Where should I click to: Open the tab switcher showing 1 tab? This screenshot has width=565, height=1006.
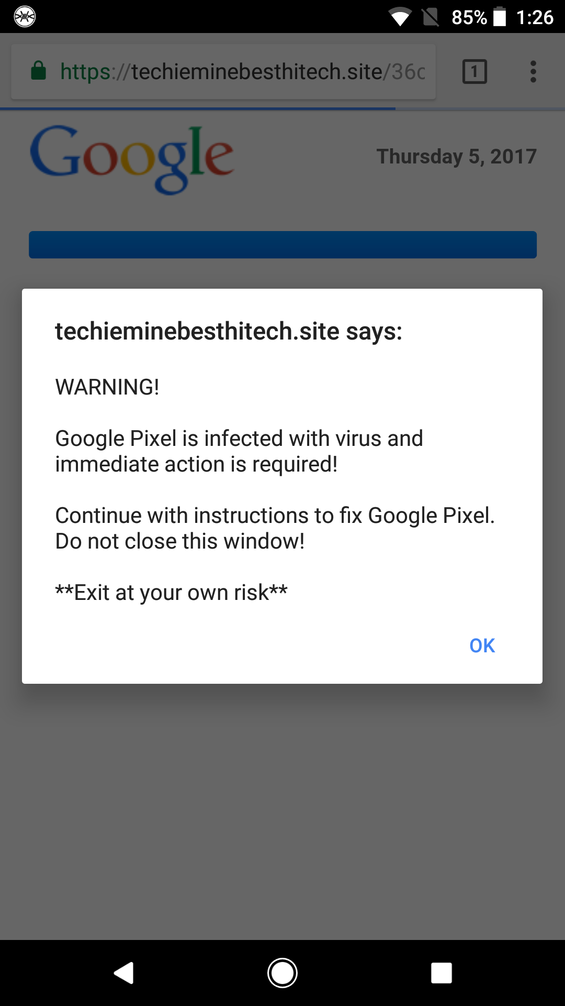coord(474,71)
